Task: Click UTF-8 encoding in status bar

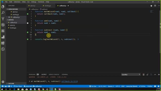Action: point(117,86)
